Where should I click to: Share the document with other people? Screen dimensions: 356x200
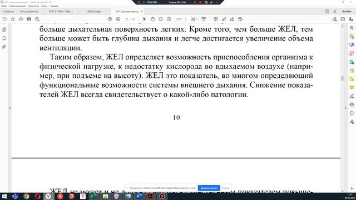pos(351,19)
